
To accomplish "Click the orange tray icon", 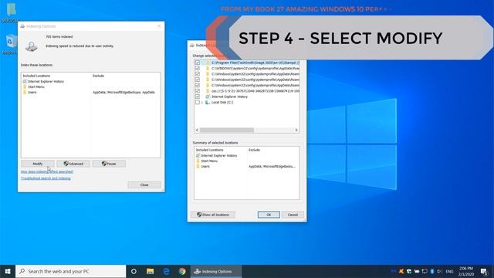I will 401,271.
